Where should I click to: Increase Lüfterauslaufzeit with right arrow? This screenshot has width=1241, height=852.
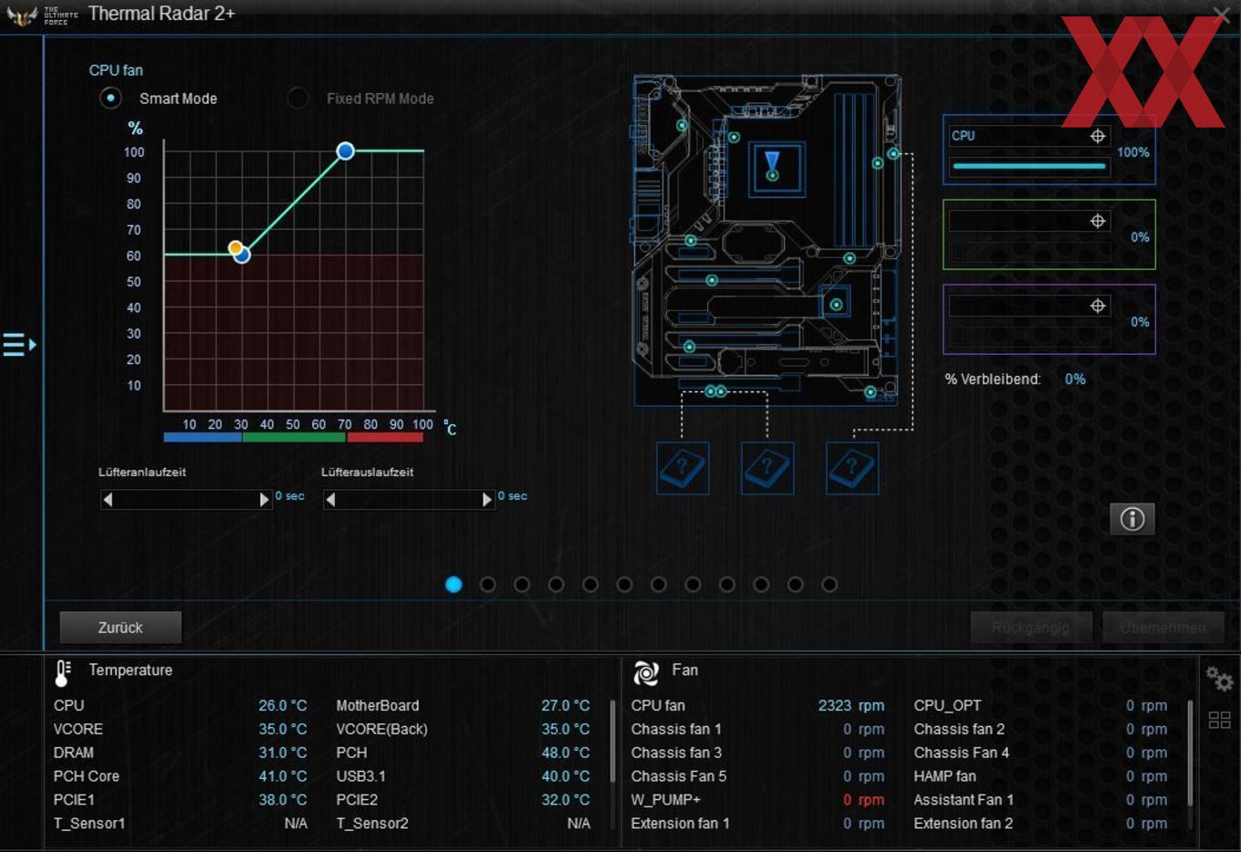[486, 499]
